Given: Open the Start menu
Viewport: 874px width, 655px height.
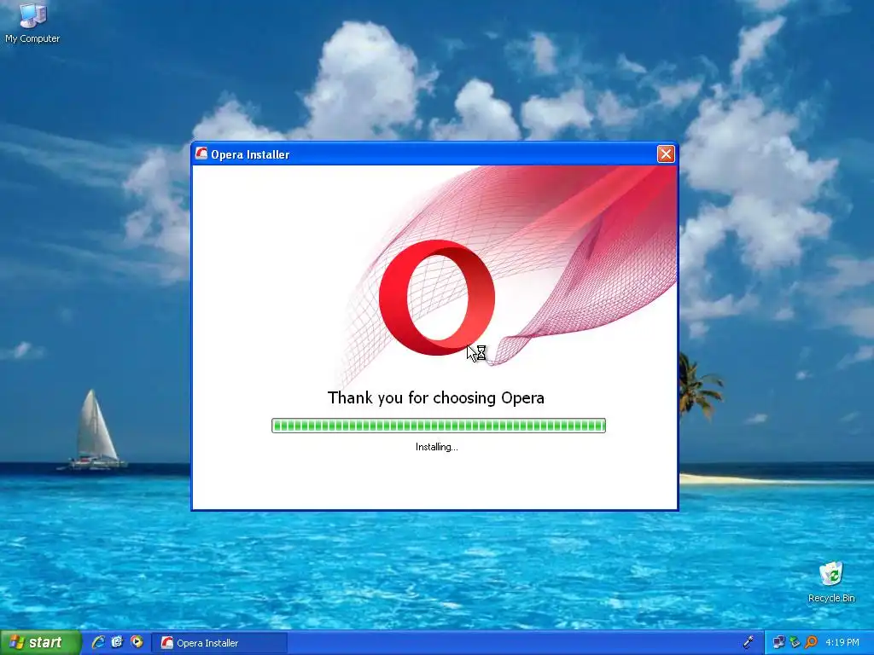Looking at the screenshot, I should (40, 643).
